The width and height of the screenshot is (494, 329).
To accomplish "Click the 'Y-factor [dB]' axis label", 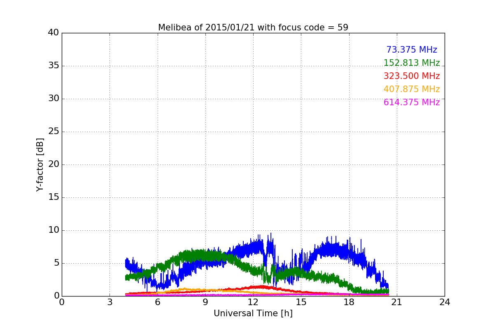I will point(40,164).
